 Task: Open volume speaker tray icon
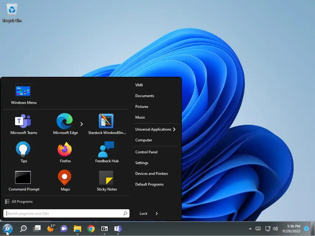(275, 229)
